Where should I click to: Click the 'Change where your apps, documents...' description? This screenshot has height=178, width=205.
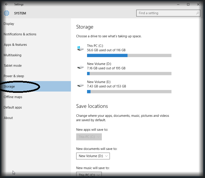[123, 118]
